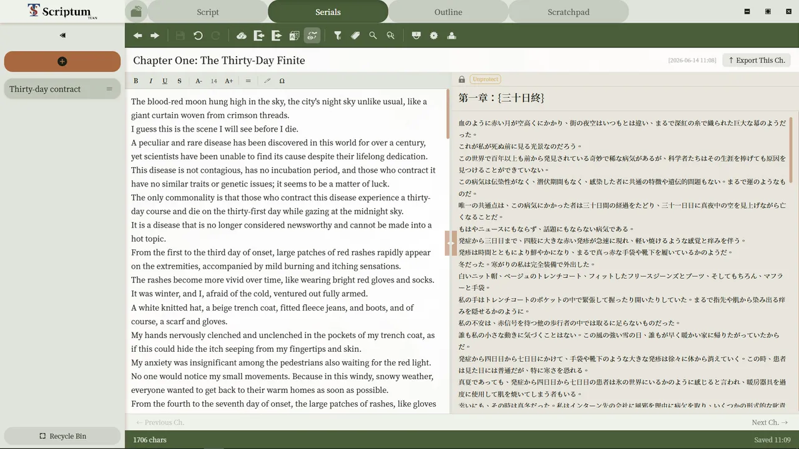Toggle italic formatting

[x=150, y=81]
